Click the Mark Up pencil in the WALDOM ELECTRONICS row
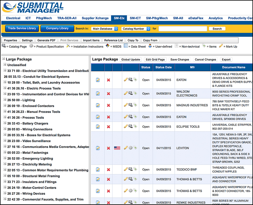The width and height of the screenshot is (253, 205). tap(126, 93)
